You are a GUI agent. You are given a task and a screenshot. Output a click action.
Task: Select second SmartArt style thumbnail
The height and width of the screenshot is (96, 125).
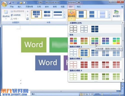pos(92,14)
